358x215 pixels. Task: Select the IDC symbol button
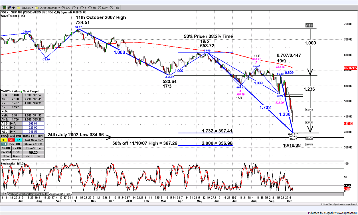[x=66, y=7]
